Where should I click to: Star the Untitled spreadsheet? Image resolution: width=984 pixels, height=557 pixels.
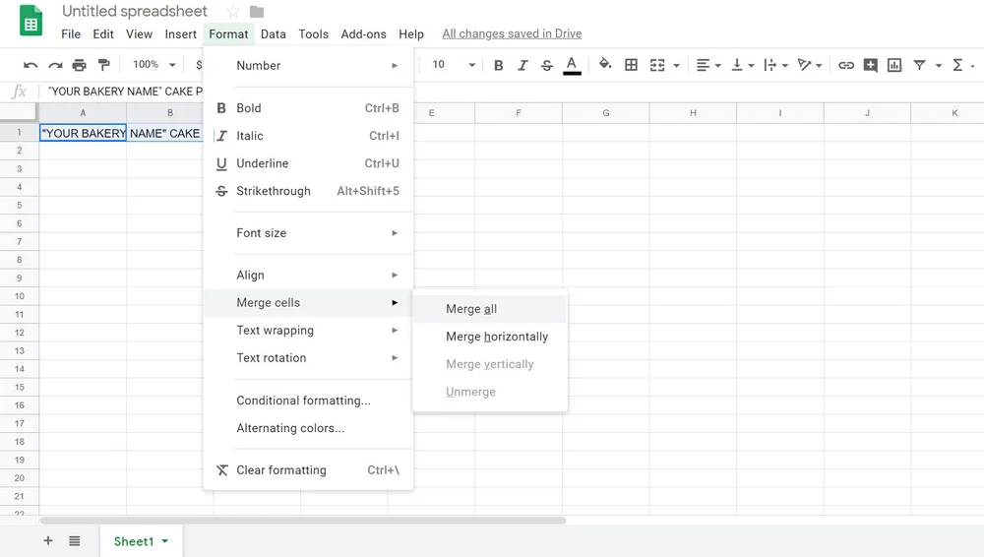233,11
